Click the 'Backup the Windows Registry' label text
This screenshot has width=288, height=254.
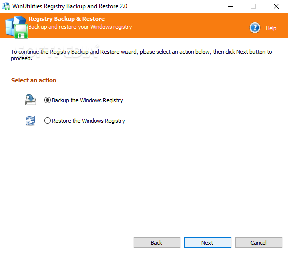[87, 100]
